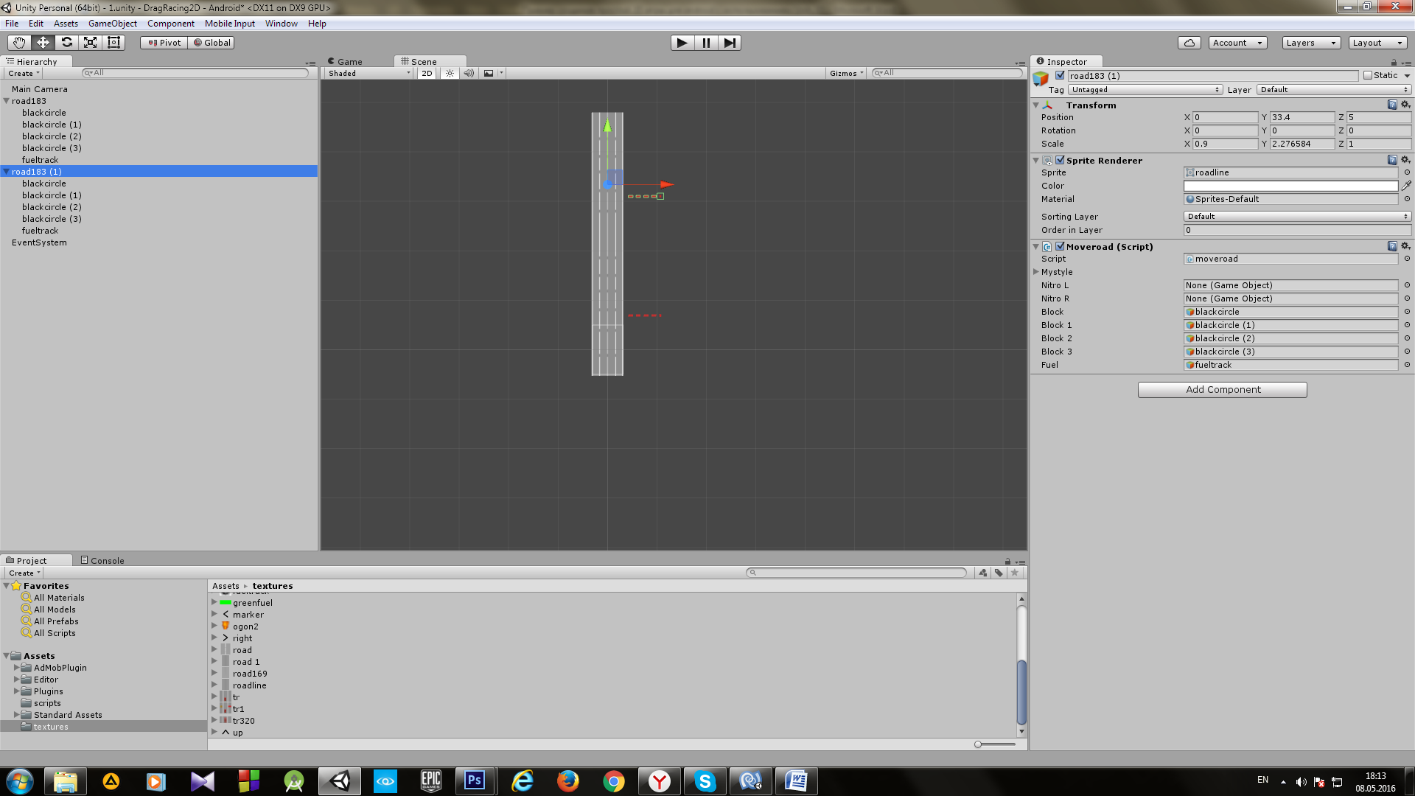Image resolution: width=1415 pixels, height=796 pixels.
Task: Expand the road183 hierarchy item
Action: click(x=7, y=100)
